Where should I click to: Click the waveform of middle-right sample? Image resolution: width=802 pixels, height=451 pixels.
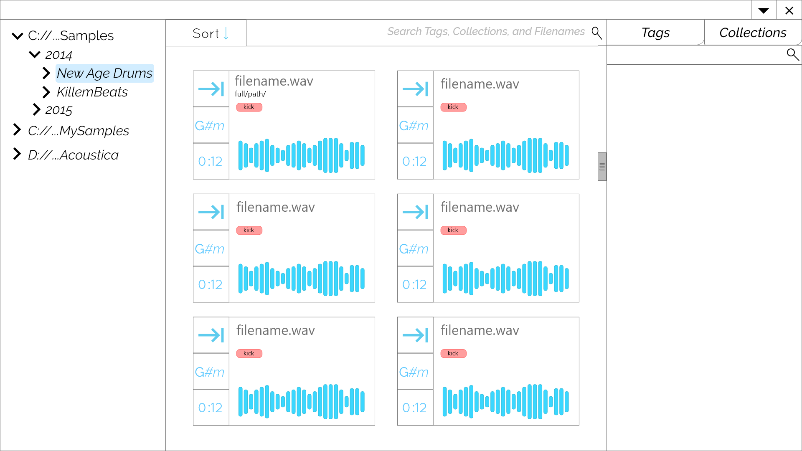pyautogui.click(x=505, y=278)
